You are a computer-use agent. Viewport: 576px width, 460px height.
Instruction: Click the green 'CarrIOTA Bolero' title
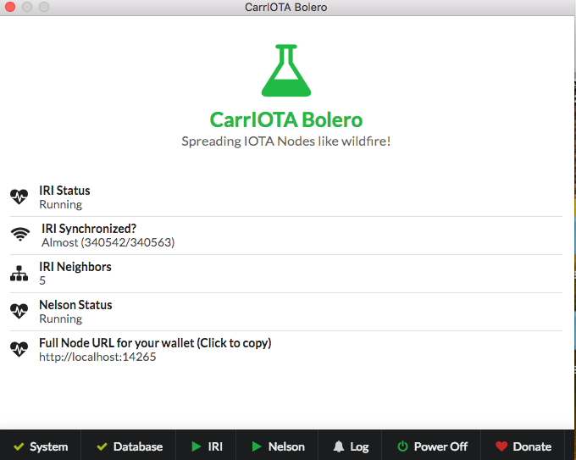click(x=286, y=119)
